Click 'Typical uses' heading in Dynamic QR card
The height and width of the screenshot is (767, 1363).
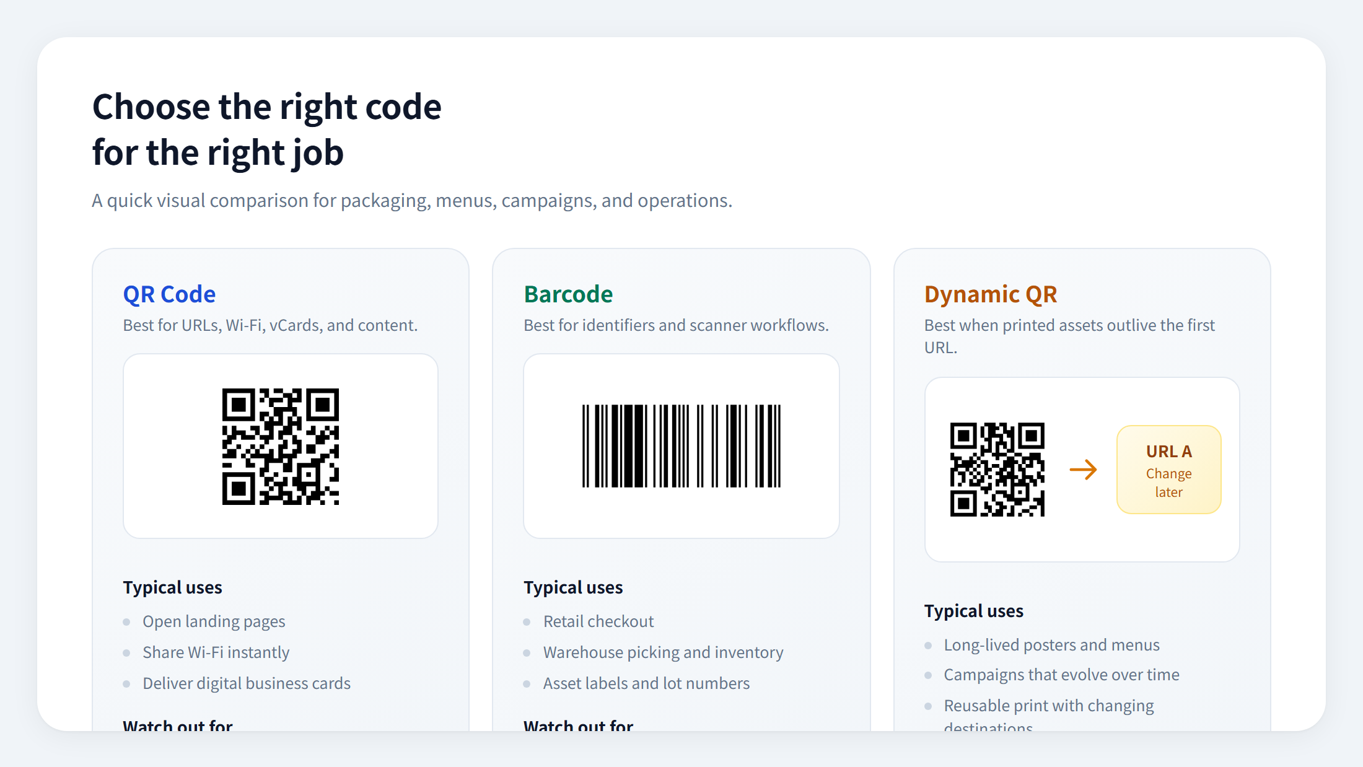coord(974,611)
